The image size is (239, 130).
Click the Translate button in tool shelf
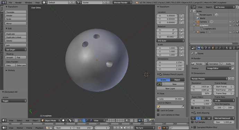click(x=16, y=12)
